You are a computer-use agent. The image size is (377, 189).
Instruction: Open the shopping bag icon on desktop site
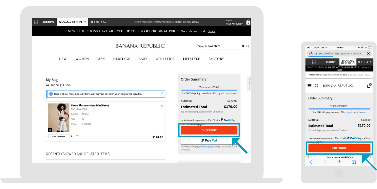[x=248, y=22]
